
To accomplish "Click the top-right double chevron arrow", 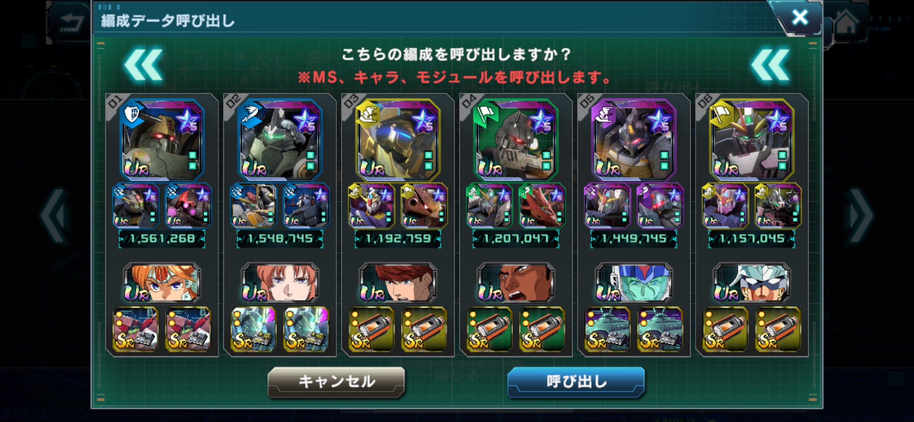I will pos(770,66).
